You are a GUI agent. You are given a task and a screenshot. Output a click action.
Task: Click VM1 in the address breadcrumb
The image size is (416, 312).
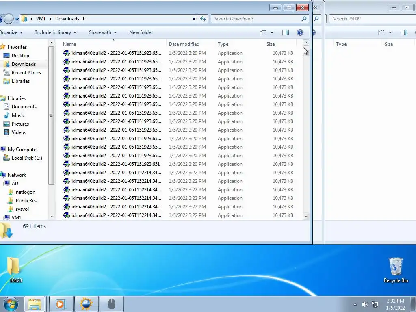coord(41,19)
